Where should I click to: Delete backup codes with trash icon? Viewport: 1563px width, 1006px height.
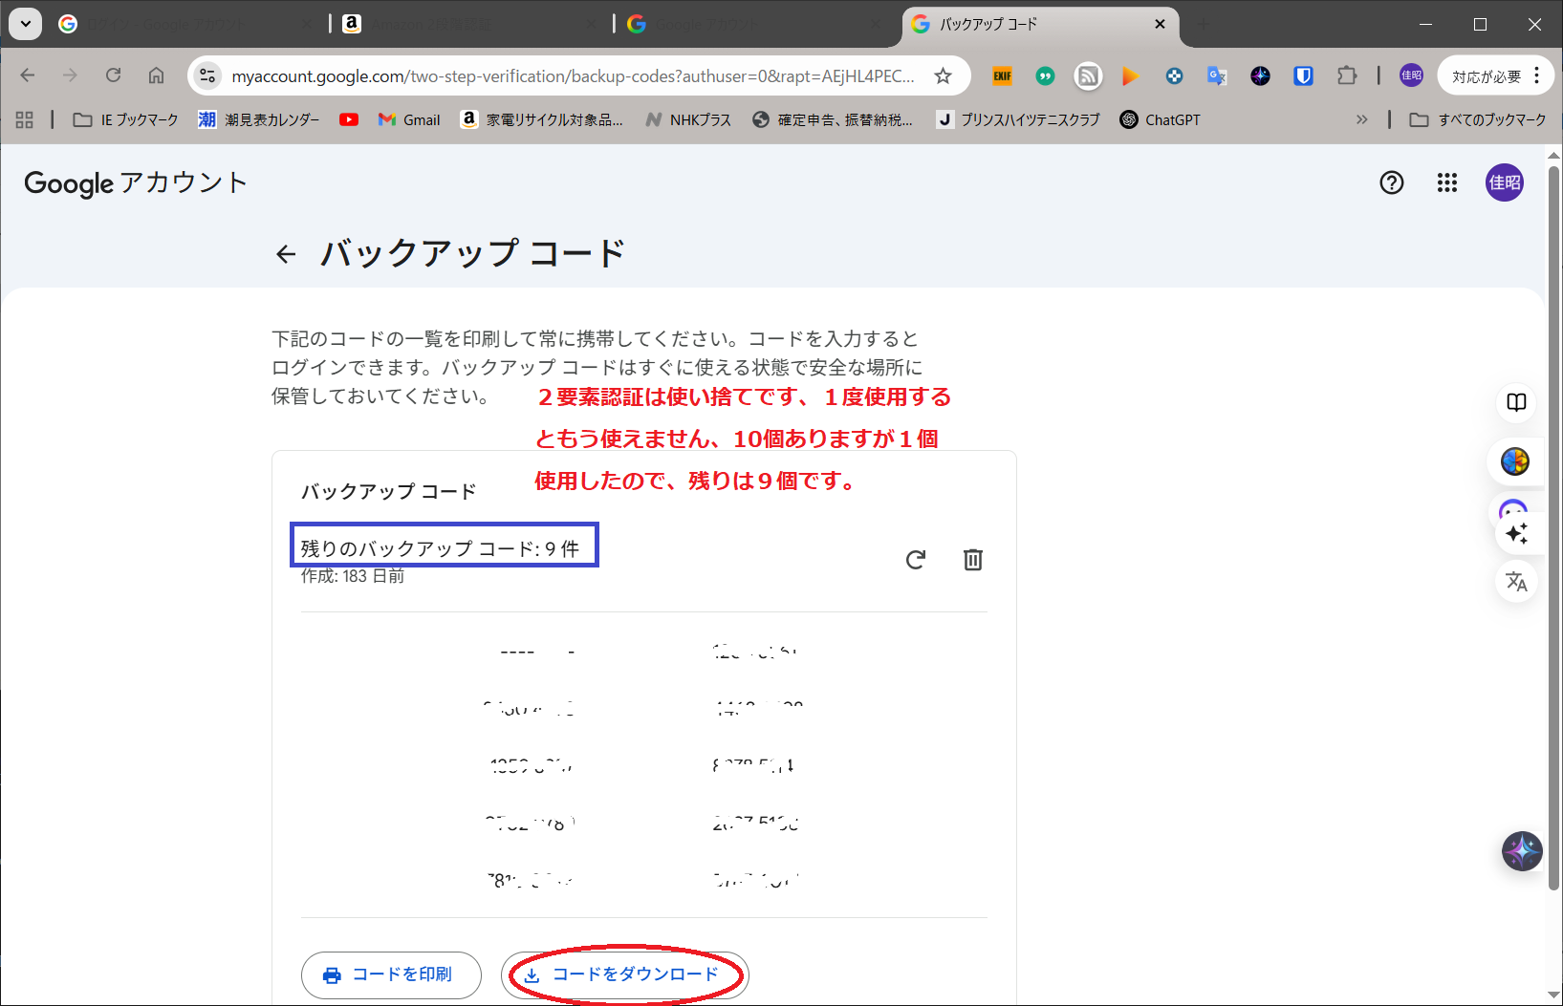pyautogui.click(x=972, y=560)
